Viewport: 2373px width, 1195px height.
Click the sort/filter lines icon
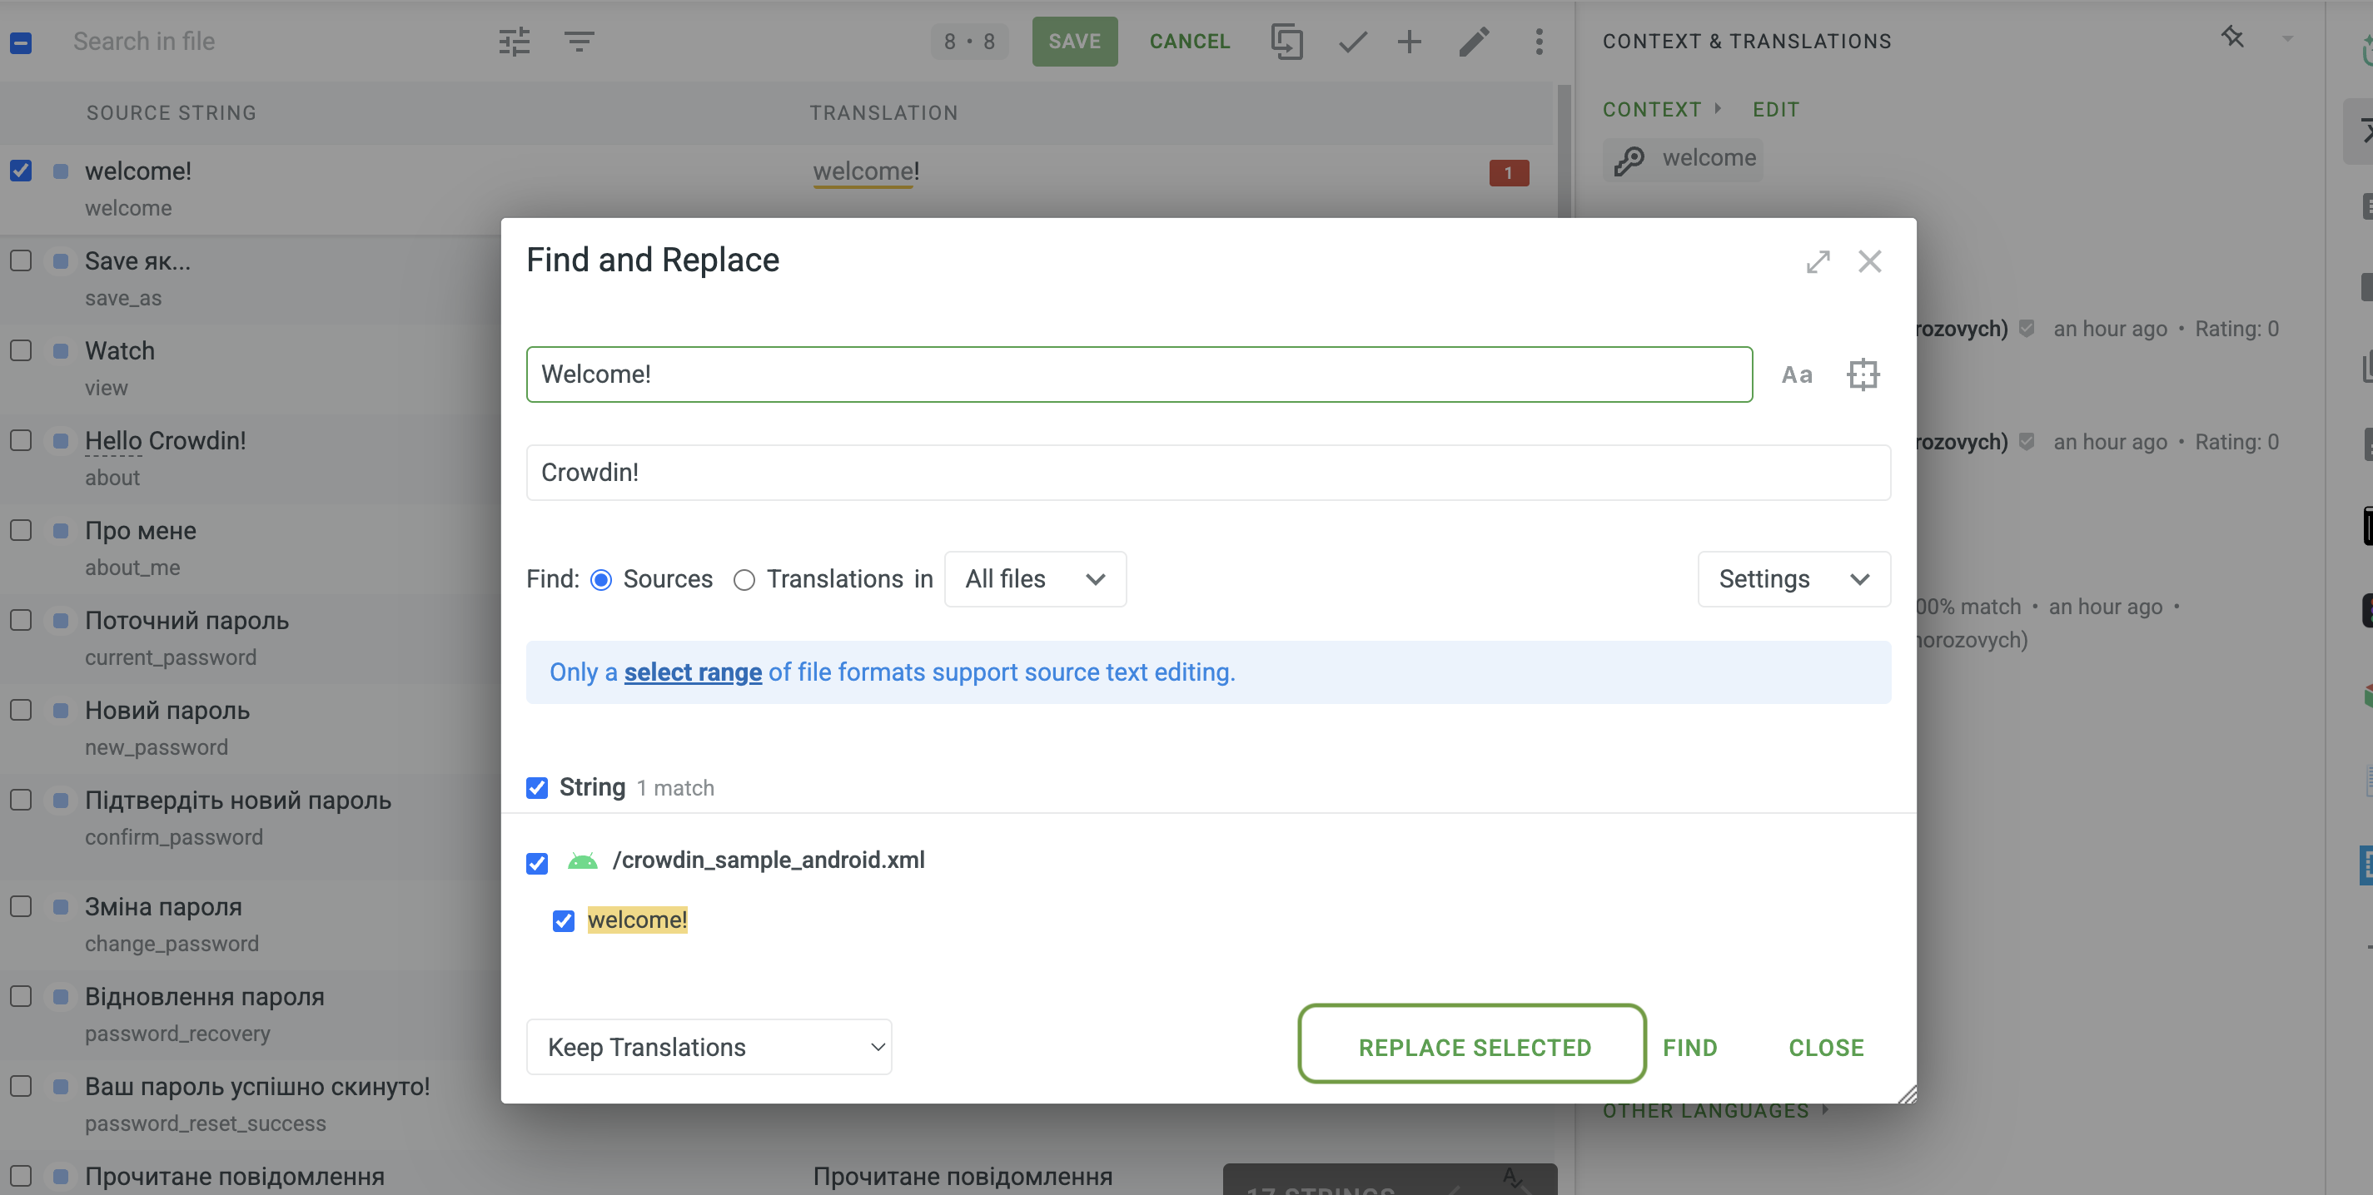[579, 42]
